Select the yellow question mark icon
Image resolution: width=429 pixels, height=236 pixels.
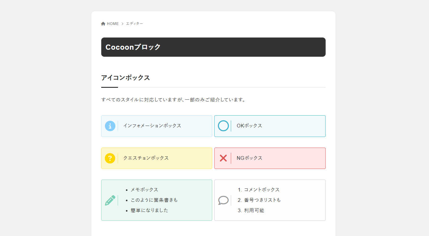coord(110,158)
